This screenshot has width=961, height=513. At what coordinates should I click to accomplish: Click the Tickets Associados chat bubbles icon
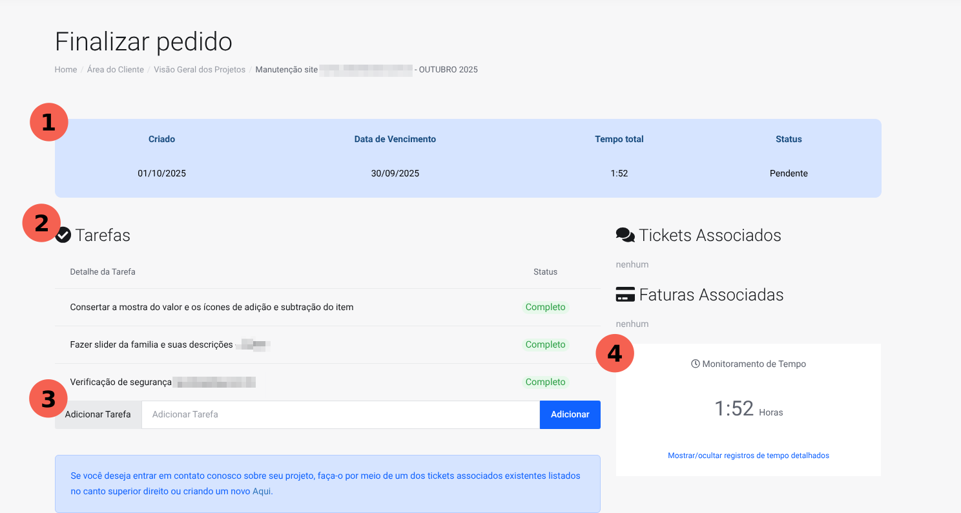pyautogui.click(x=625, y=235)
